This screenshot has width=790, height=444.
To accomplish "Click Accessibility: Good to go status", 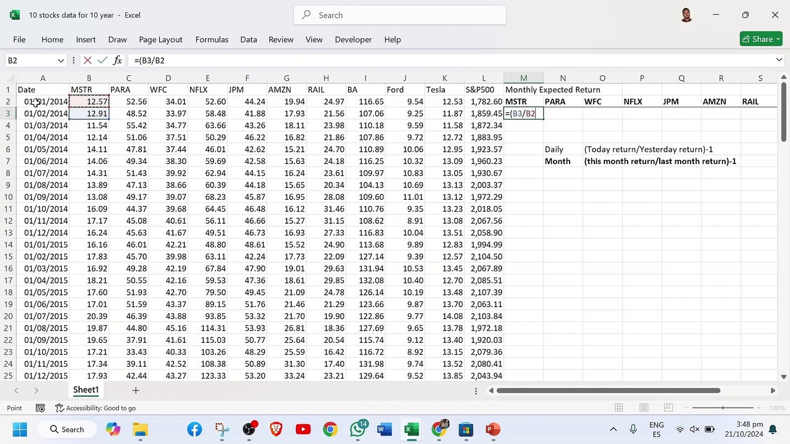I will 96,408.
